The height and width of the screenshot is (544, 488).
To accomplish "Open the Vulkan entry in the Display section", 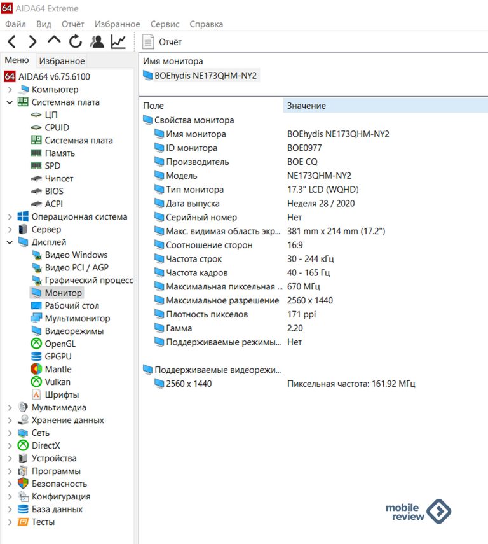I will click(57, 382).
